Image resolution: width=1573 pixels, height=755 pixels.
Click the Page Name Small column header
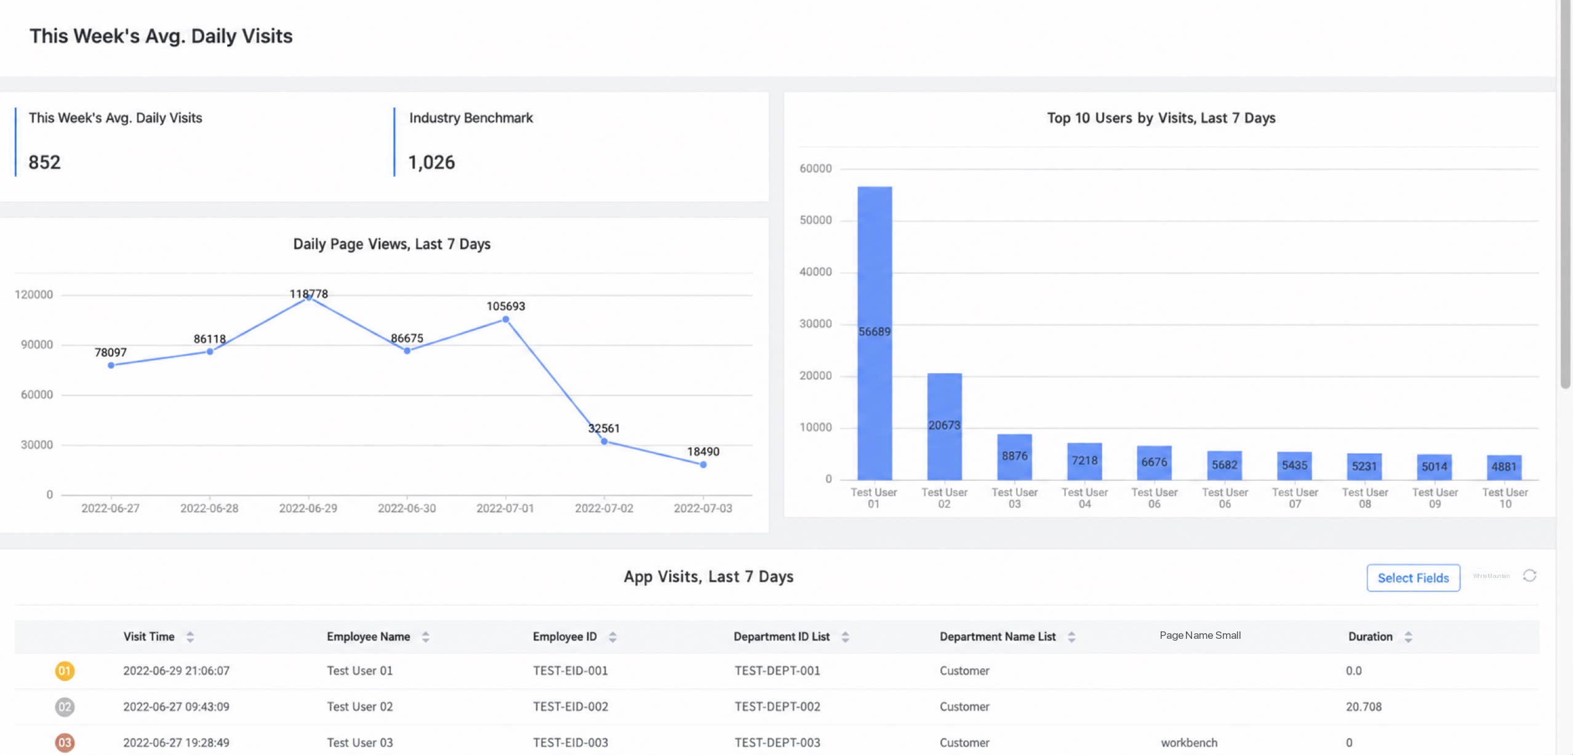(1200, 636)
